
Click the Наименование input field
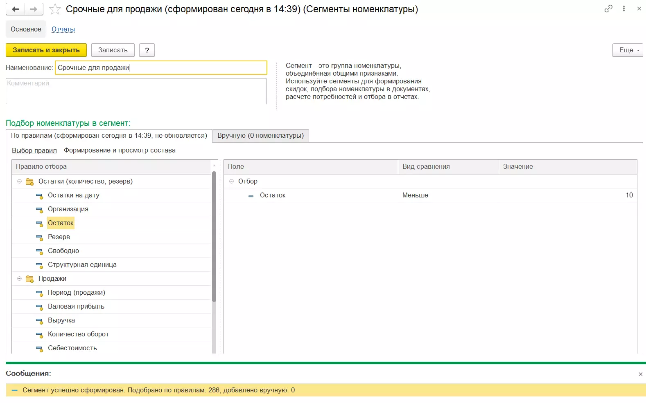(161, 67)
